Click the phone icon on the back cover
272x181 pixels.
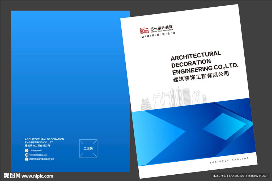pos(27,150)
